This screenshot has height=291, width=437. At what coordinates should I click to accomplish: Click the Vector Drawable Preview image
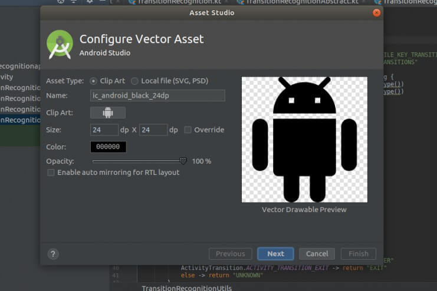point(304,140)
